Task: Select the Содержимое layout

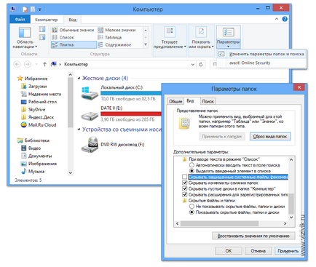Action: coord(114,44)
